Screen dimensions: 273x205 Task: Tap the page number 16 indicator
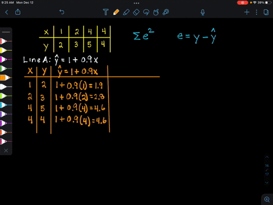pos(267,166)
